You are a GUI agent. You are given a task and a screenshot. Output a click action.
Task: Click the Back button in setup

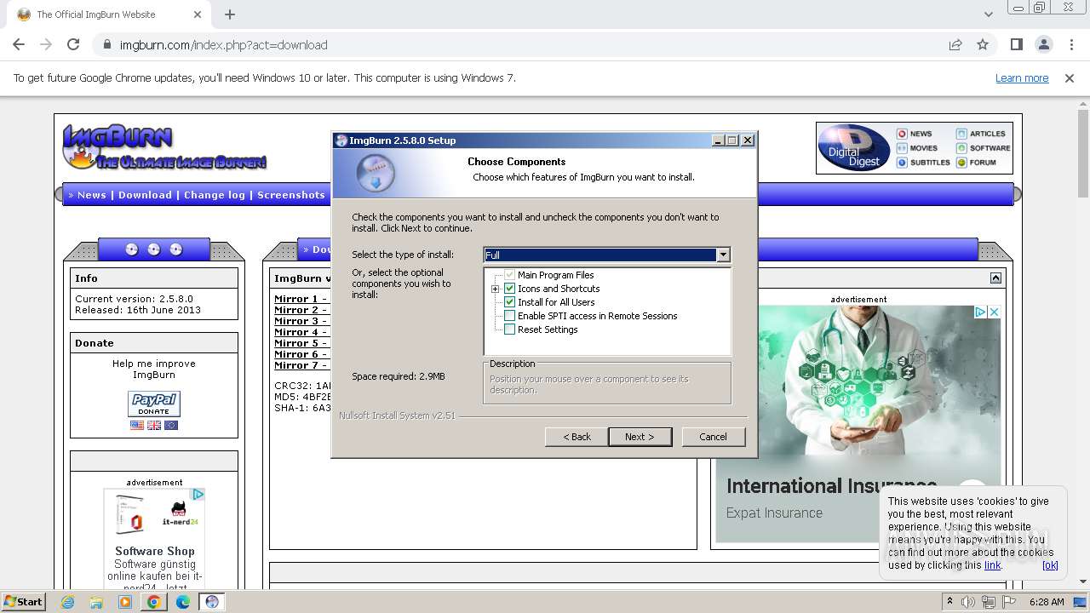click(577, 437)
